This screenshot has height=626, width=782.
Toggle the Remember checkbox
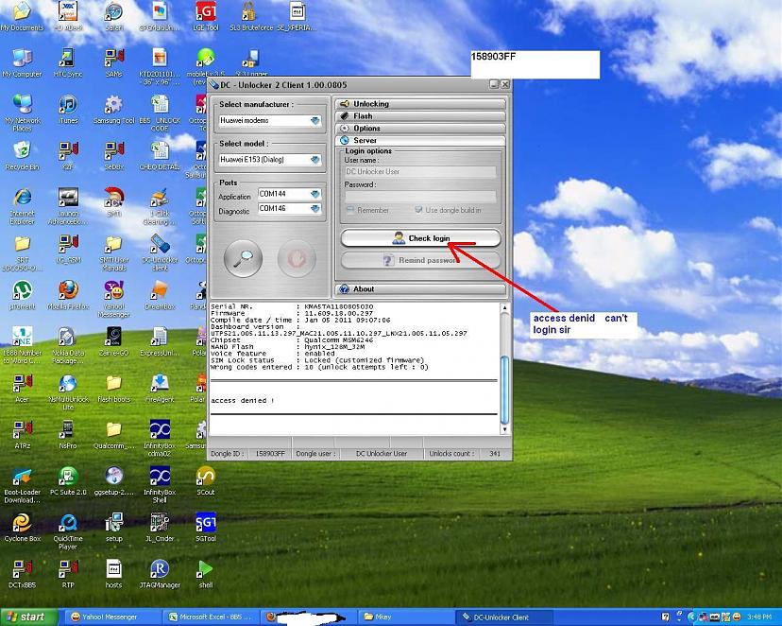350,210
